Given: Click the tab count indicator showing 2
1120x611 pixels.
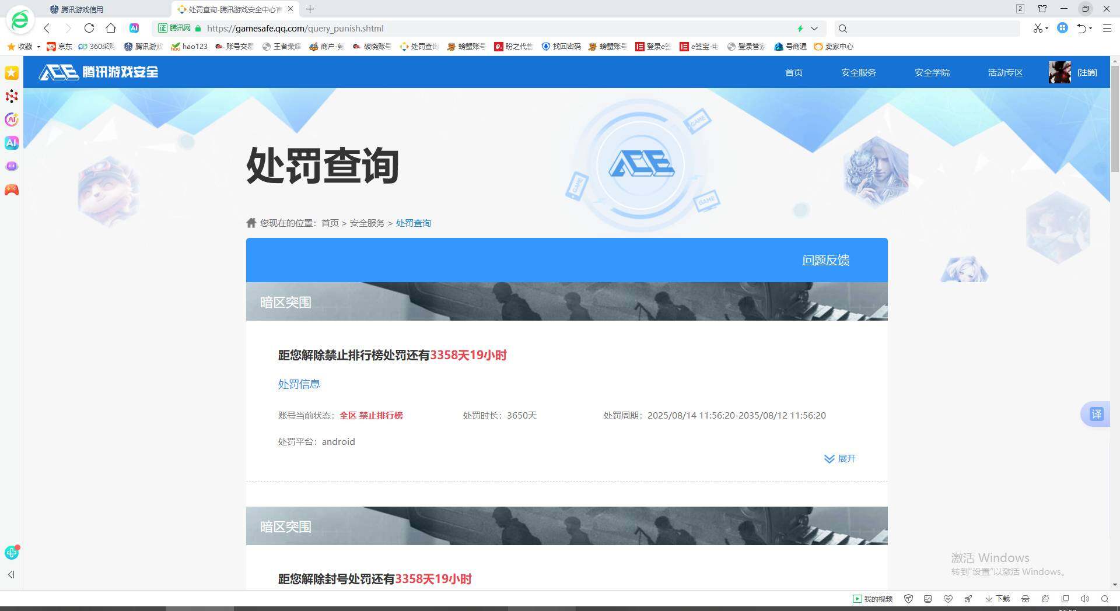Looking at the screenshot, I should pos(1020,9).
